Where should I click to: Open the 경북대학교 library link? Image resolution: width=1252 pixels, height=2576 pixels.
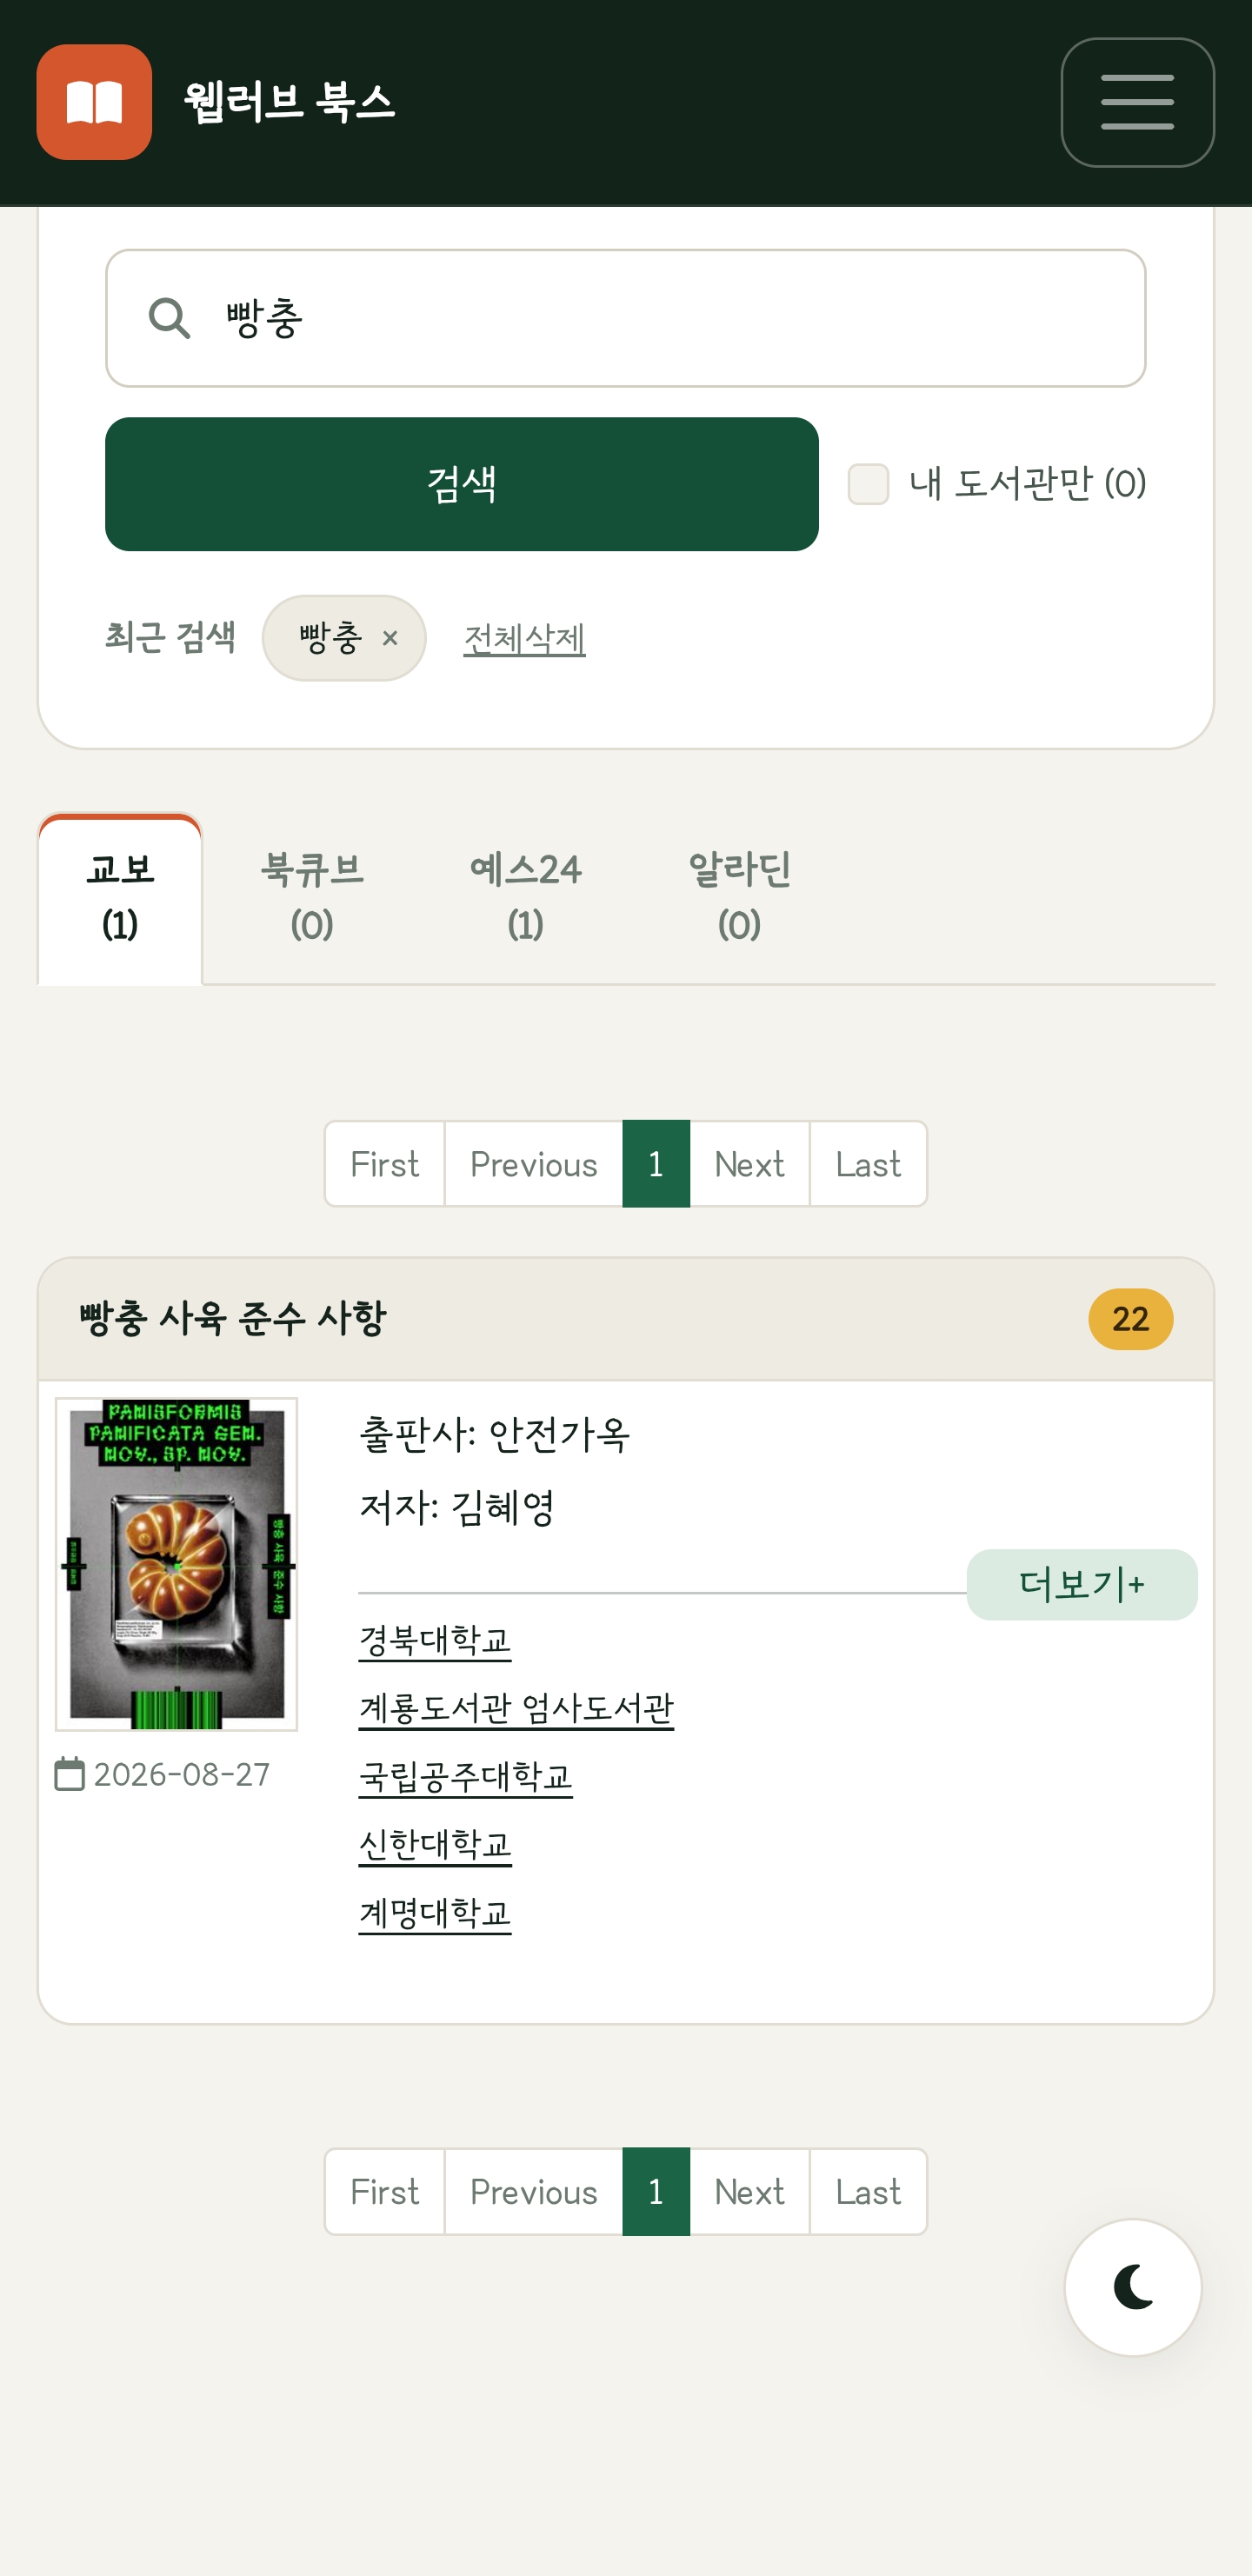(435, 1640)
